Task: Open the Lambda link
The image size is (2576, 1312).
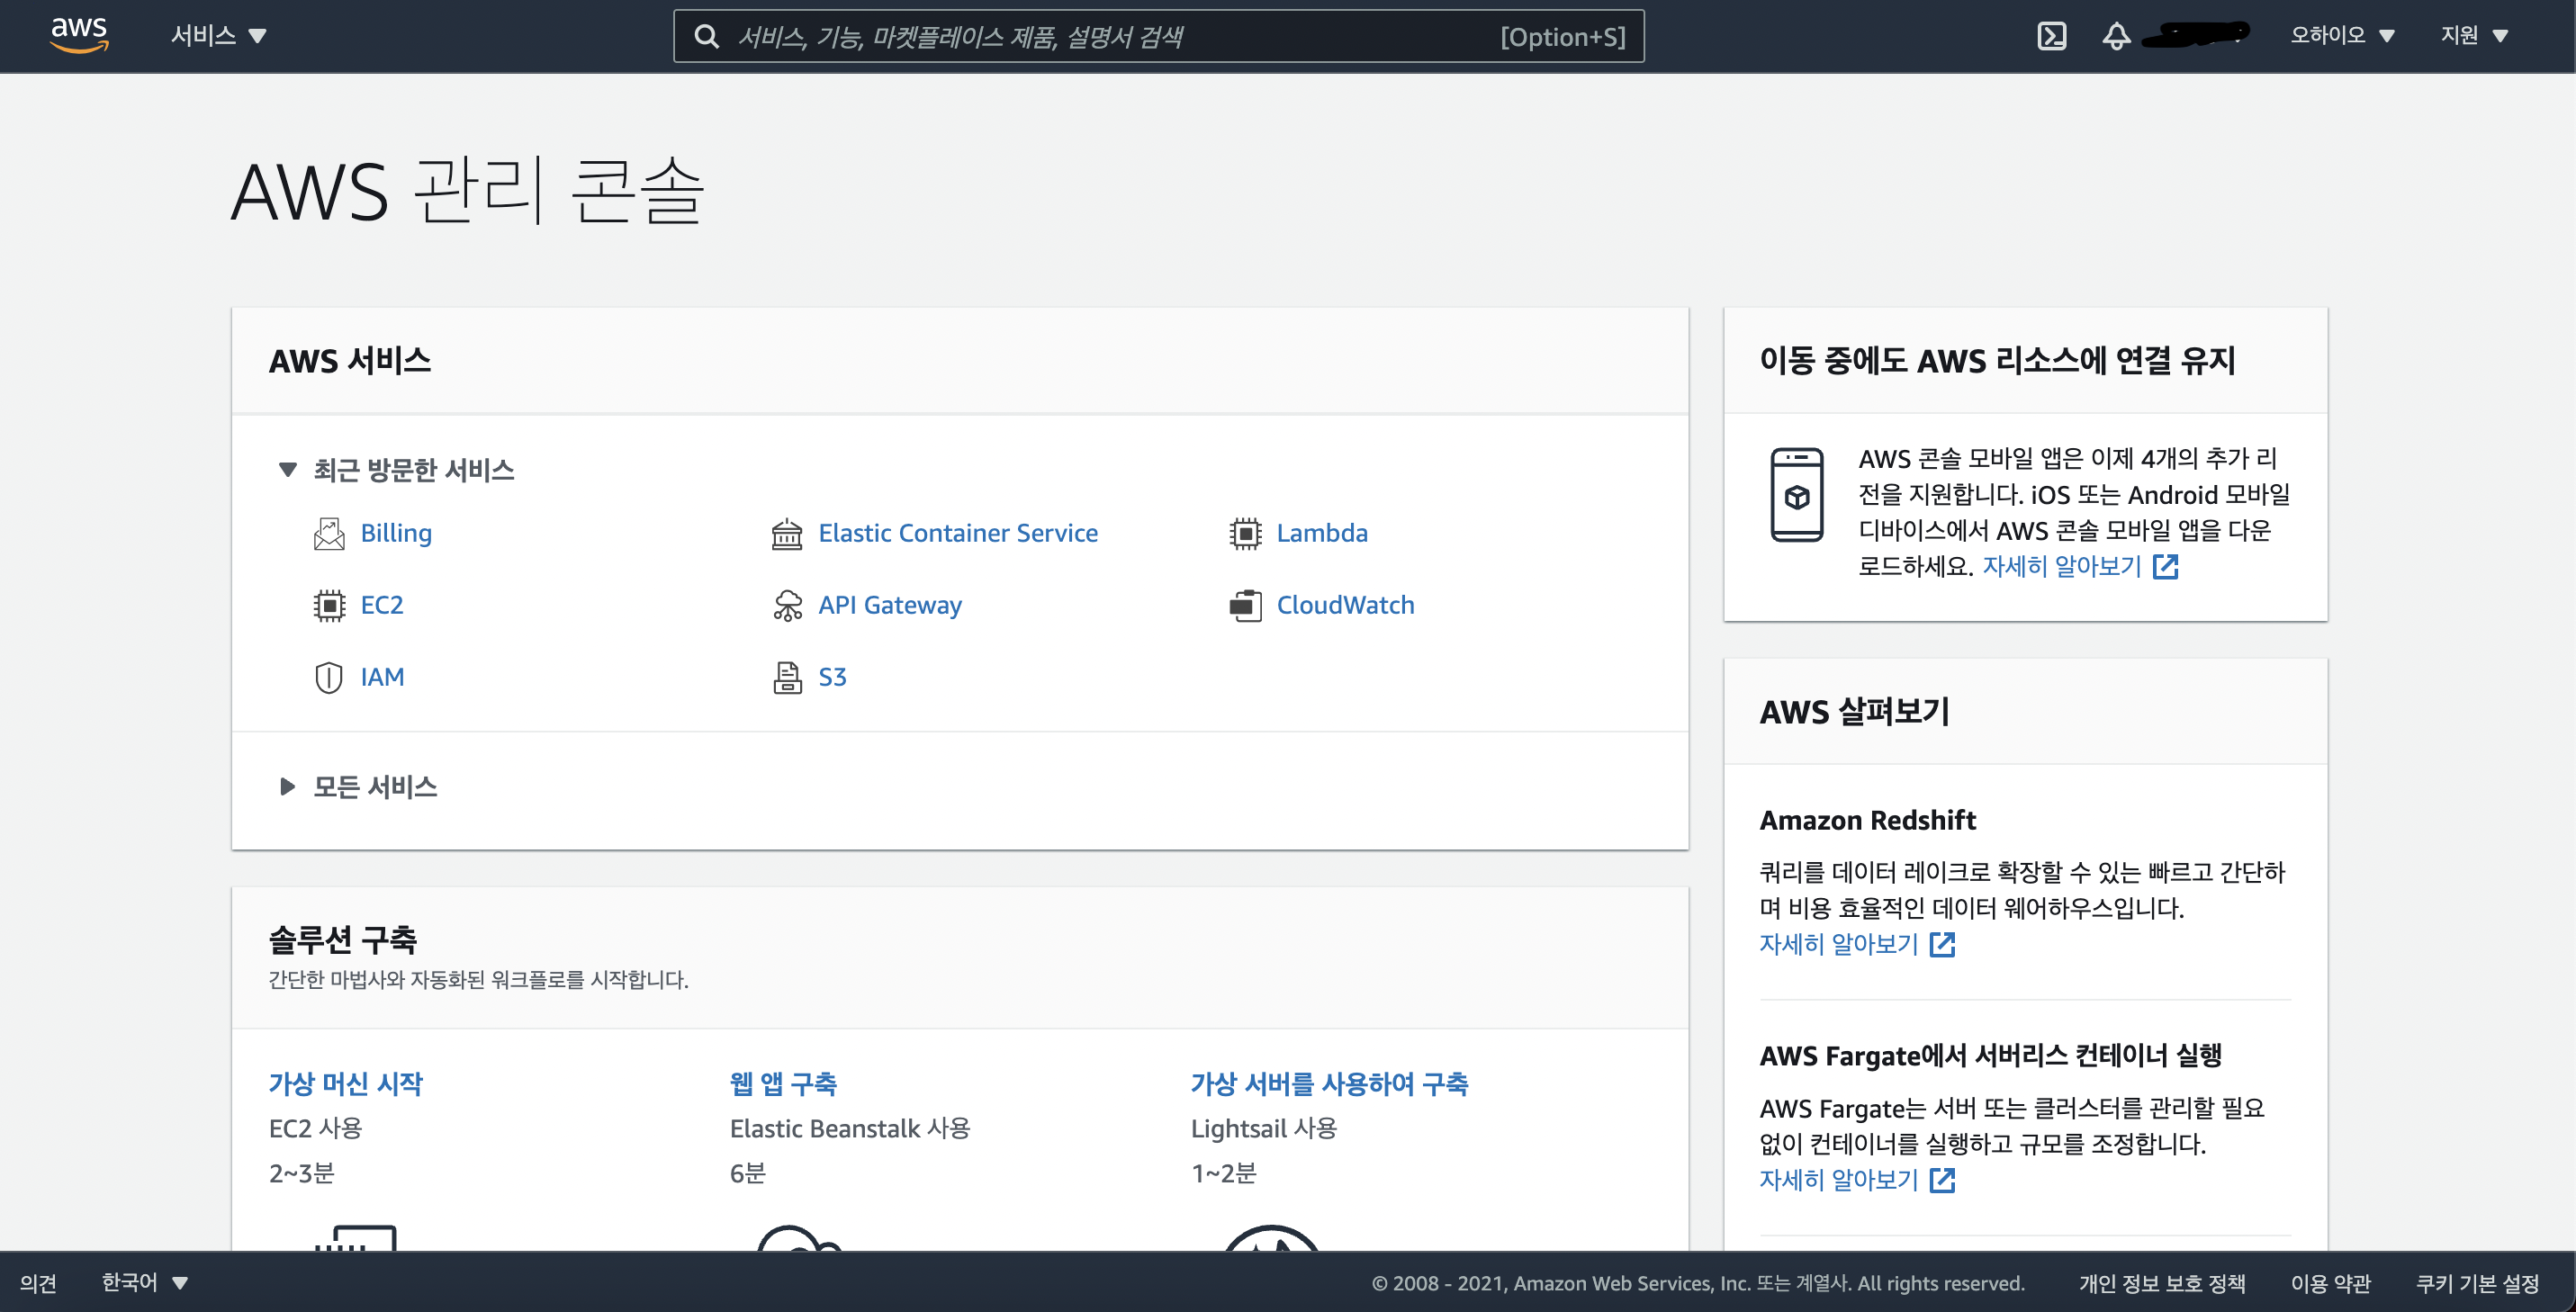Action: pos(1322,534)
